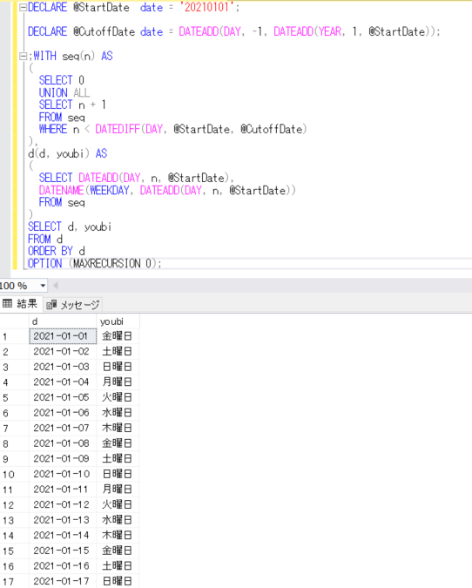Open the メッセージ messages tab
The width and height of the screenshot is (472, 588).
click(73, 305)
